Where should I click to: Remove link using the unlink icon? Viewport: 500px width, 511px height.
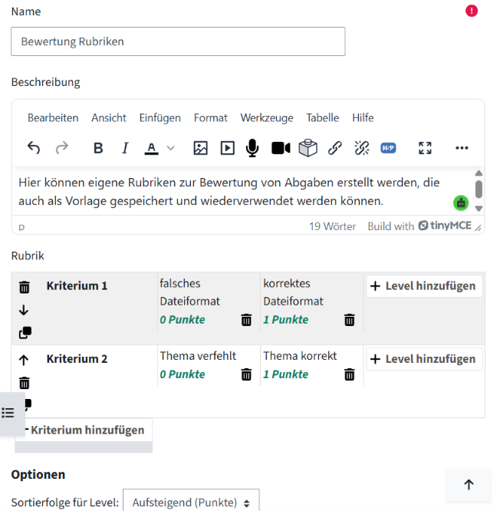point(361,148)
